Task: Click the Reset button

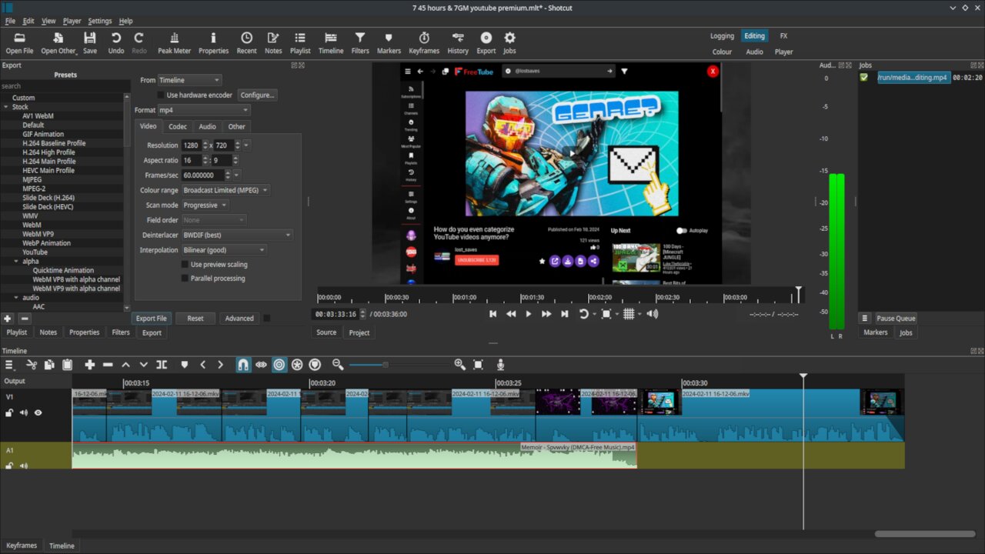Action: click(x=195, y=319)
